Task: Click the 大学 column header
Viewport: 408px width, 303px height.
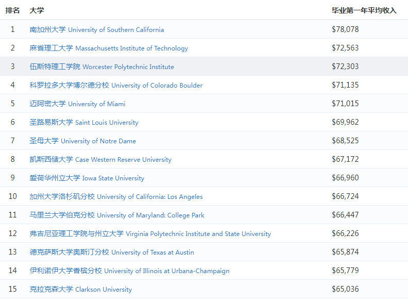Action: [37, 10]
